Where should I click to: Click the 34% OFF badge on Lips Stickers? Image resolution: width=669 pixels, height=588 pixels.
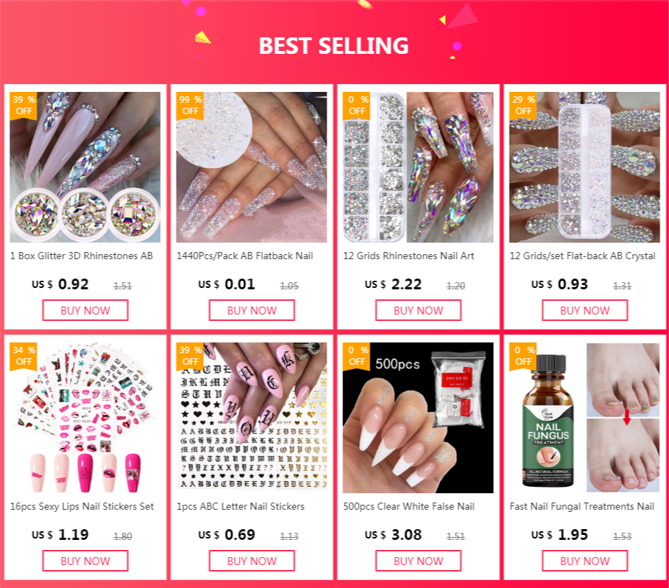(x=24, y=356)
